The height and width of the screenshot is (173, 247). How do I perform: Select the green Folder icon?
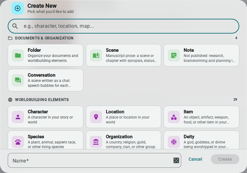pyautogui.click(x=18, y=55)
